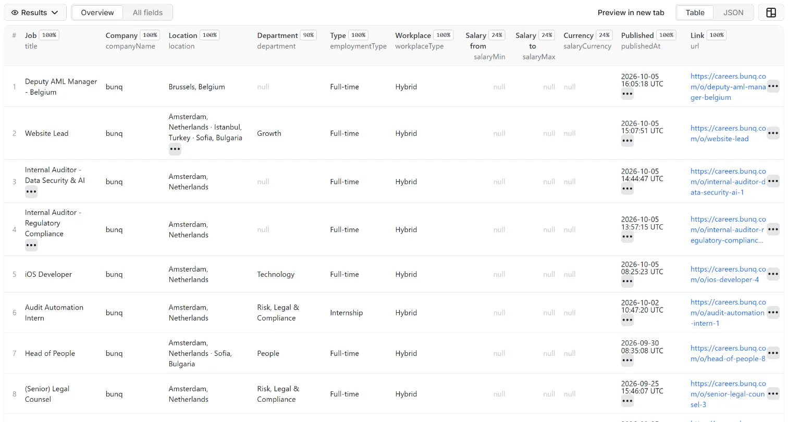788x422 pixels.
Task: Expand link ellipsis for Senior Legal Counsel row
Action: [773, 393]
